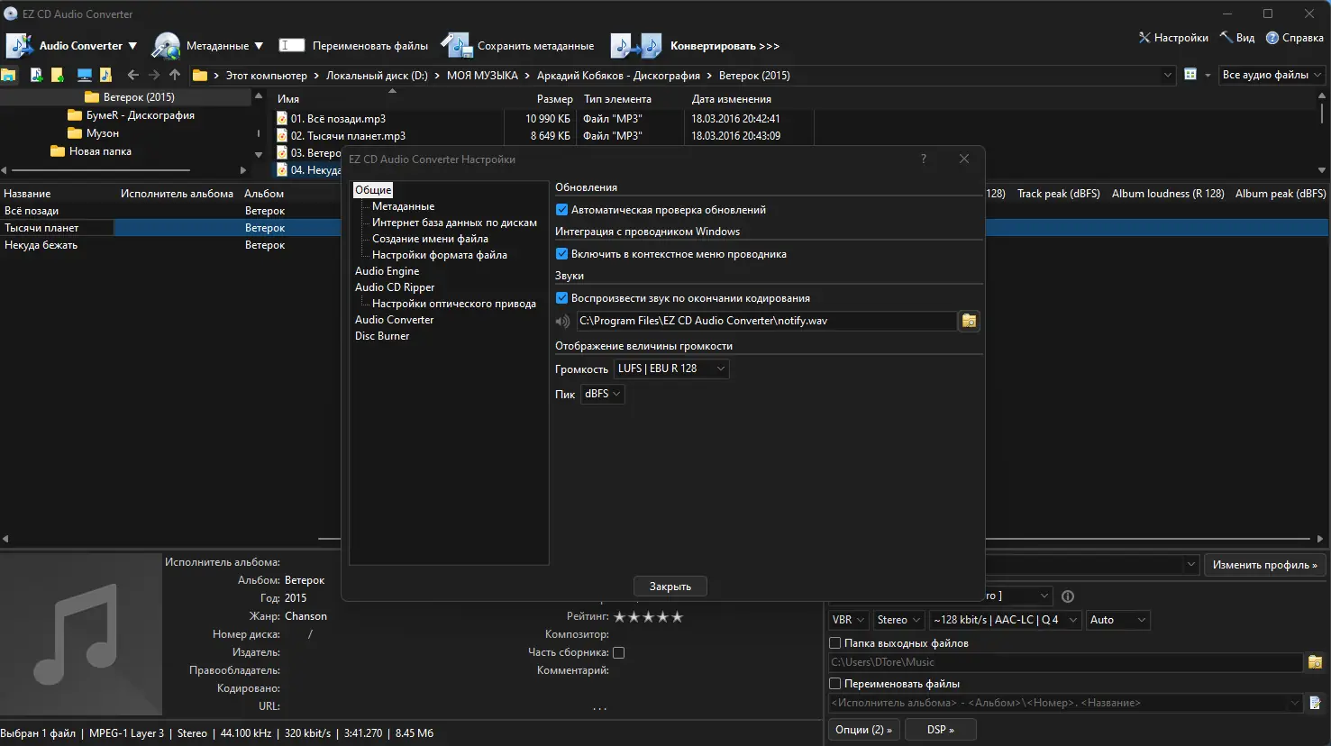Go forward with the right arrow
The width and height of the screenshot is (1331, 746).
pos(154,75)
